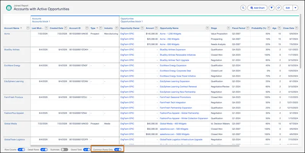This screenshot has height=153, width=305.
Task: Open FarmFresh Seasonal Promotions opportunity
Action: 175,97
